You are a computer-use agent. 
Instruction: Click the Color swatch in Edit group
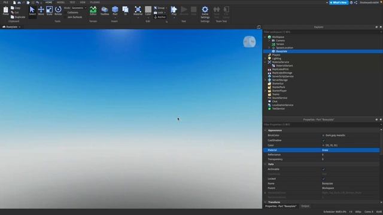(148, 10)
